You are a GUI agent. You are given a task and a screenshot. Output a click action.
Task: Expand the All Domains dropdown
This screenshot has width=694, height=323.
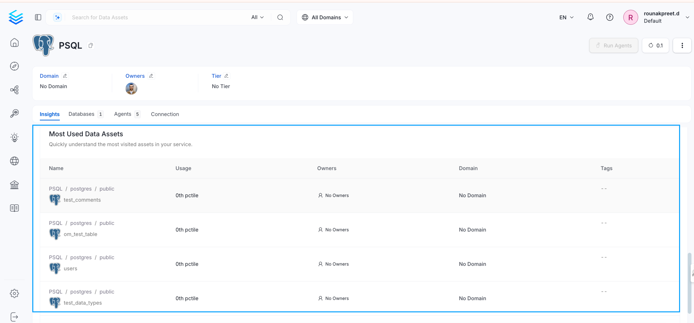click(x=325, y=17)
